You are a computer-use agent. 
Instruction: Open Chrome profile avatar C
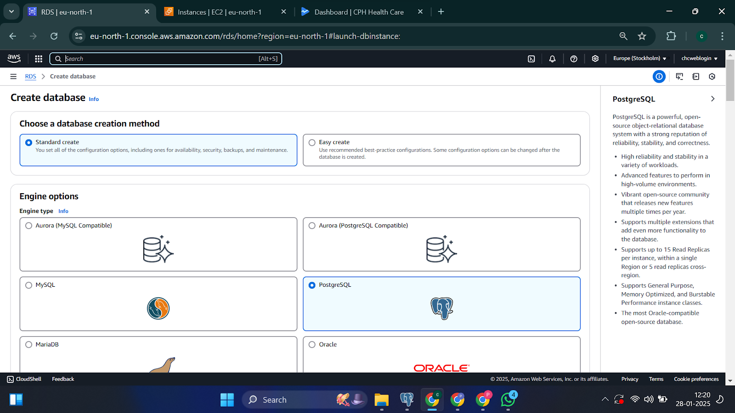(x=701, y=36)
